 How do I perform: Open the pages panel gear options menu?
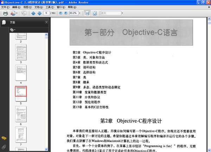pyautogui.click(x=13, y=30)
